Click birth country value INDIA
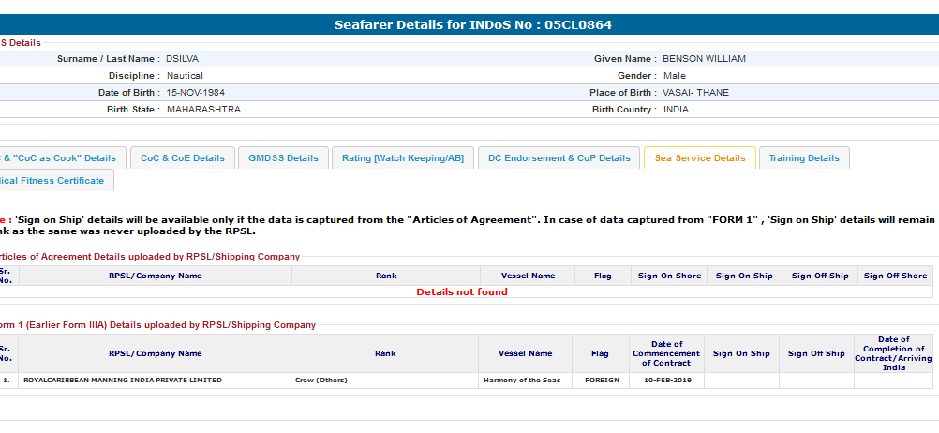Image resolution: width=939 pixels, height=433 pixels. tap(676, 110)
